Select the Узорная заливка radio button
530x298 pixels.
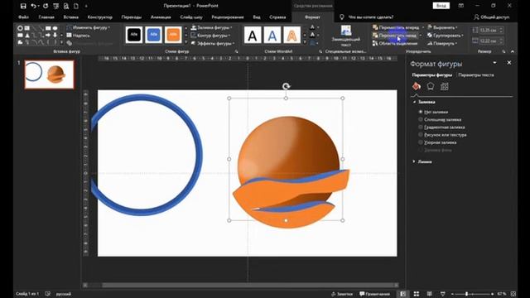[421, 142]
